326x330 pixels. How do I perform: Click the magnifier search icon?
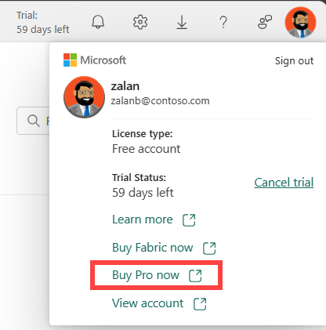pos(34,121)
